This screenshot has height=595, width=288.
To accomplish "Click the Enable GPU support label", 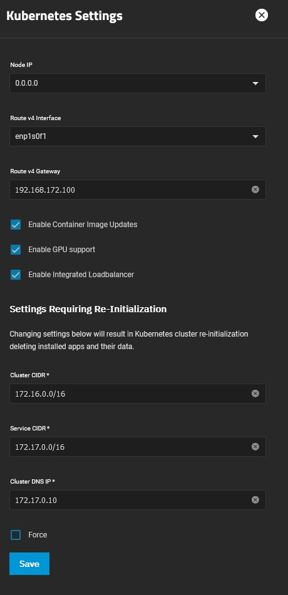I will pos(61,250).
